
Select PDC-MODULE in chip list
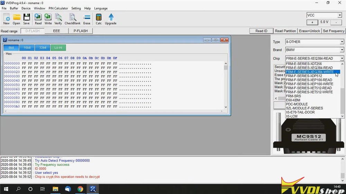(x=297, y=104)
